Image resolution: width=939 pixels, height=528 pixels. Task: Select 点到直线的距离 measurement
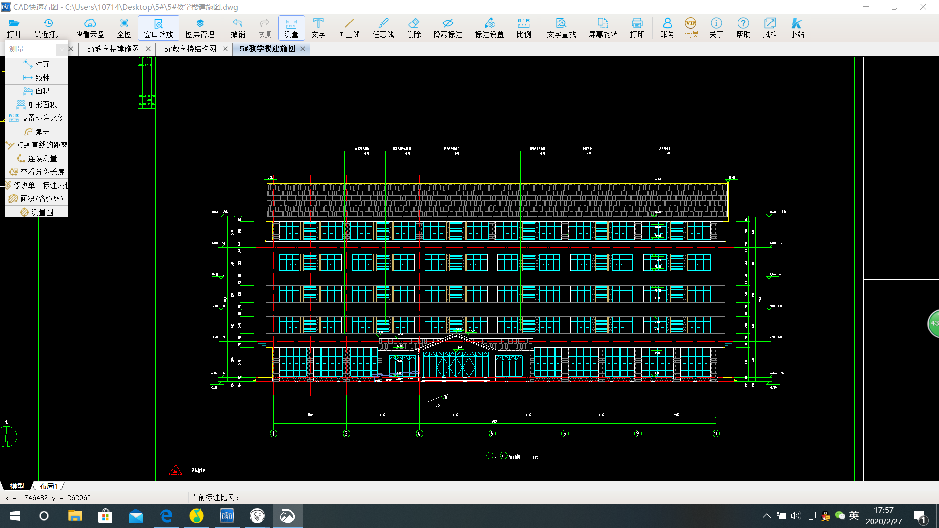[37, 145]
